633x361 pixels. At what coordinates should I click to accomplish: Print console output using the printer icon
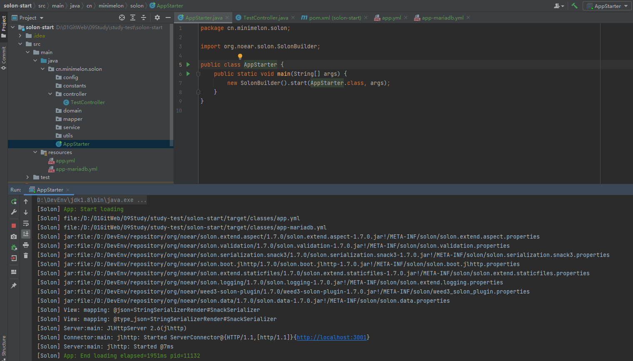point(26,245)
